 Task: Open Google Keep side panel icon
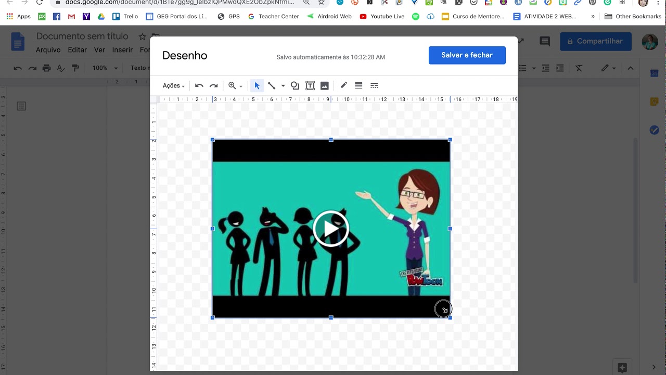coord(655,102)
